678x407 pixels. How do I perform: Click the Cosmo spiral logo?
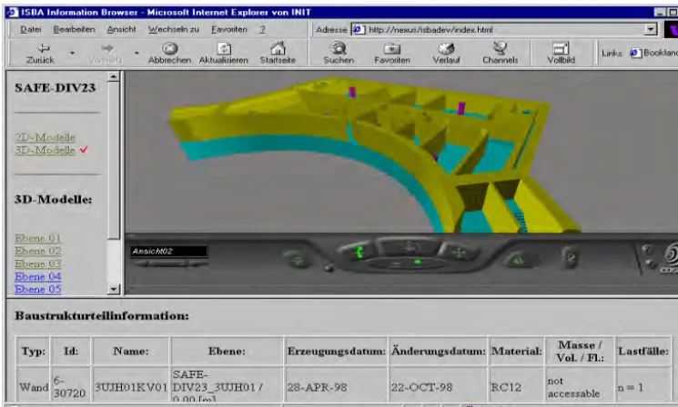click(671, 254)
